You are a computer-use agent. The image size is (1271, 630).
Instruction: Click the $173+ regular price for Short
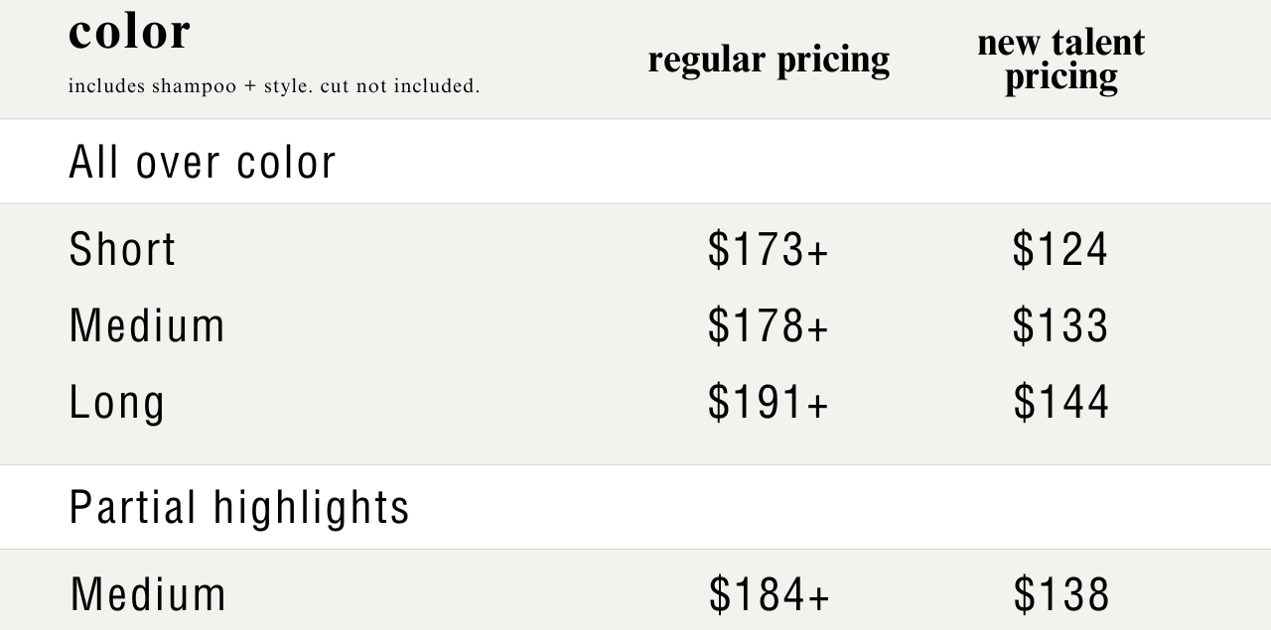(768, 249)
